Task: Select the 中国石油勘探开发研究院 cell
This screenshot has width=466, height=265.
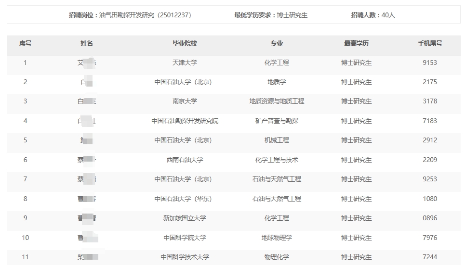Action: coord(185,121)
